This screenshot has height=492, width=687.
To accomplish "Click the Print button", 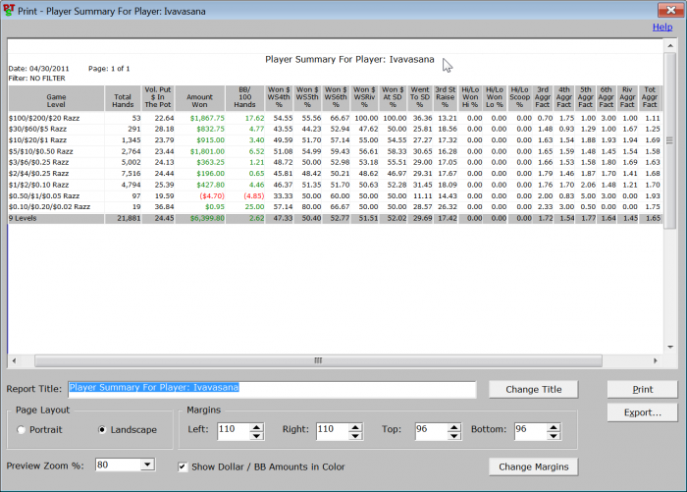I will (642, 389).
